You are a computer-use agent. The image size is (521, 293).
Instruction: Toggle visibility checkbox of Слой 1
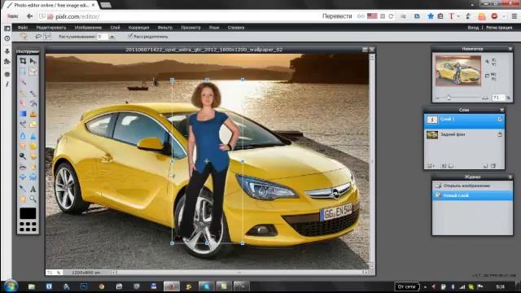coord(499,119)
